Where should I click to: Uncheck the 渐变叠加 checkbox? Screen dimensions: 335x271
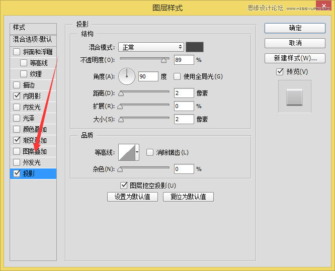17,140
